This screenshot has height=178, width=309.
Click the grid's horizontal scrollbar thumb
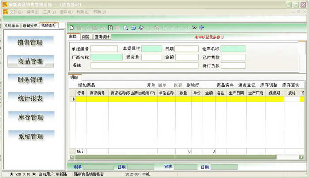176,157
